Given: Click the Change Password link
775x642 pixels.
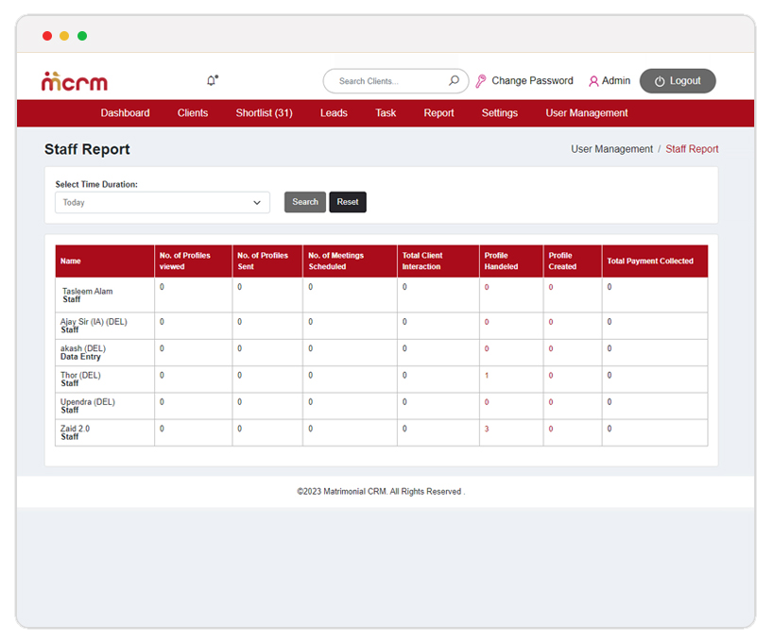Looking at the screenshot, I should tap(532, 81).
